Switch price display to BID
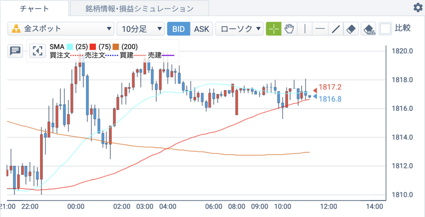425x217 pixels. point(178,29)
